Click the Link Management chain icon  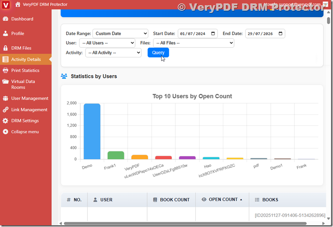pyautogui.click(x=6, y=110)
